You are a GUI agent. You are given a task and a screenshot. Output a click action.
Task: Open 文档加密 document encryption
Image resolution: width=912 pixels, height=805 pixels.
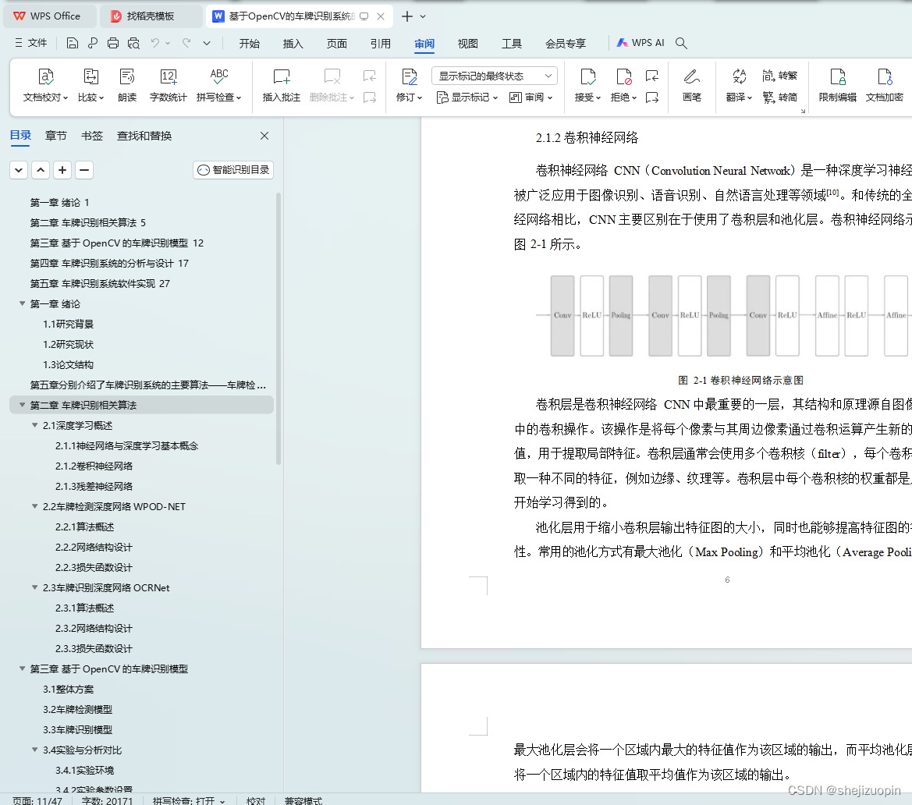(885, 85)
